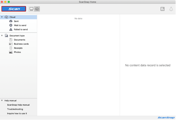Open ScanSnap Help manual link
Screen dimensions: 176x120
tap(18, 105)
